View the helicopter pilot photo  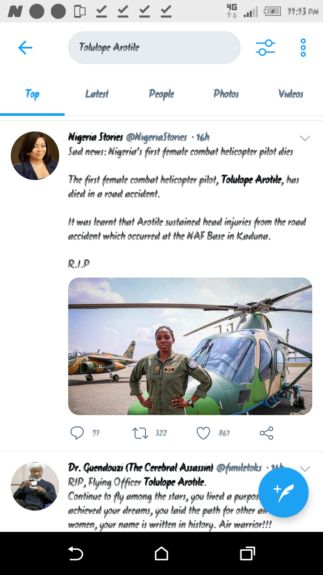(190, 346)
